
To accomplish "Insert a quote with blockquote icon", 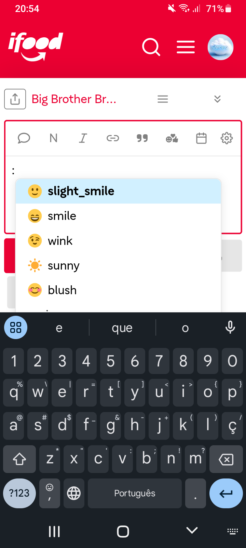I will click(142, 138).
